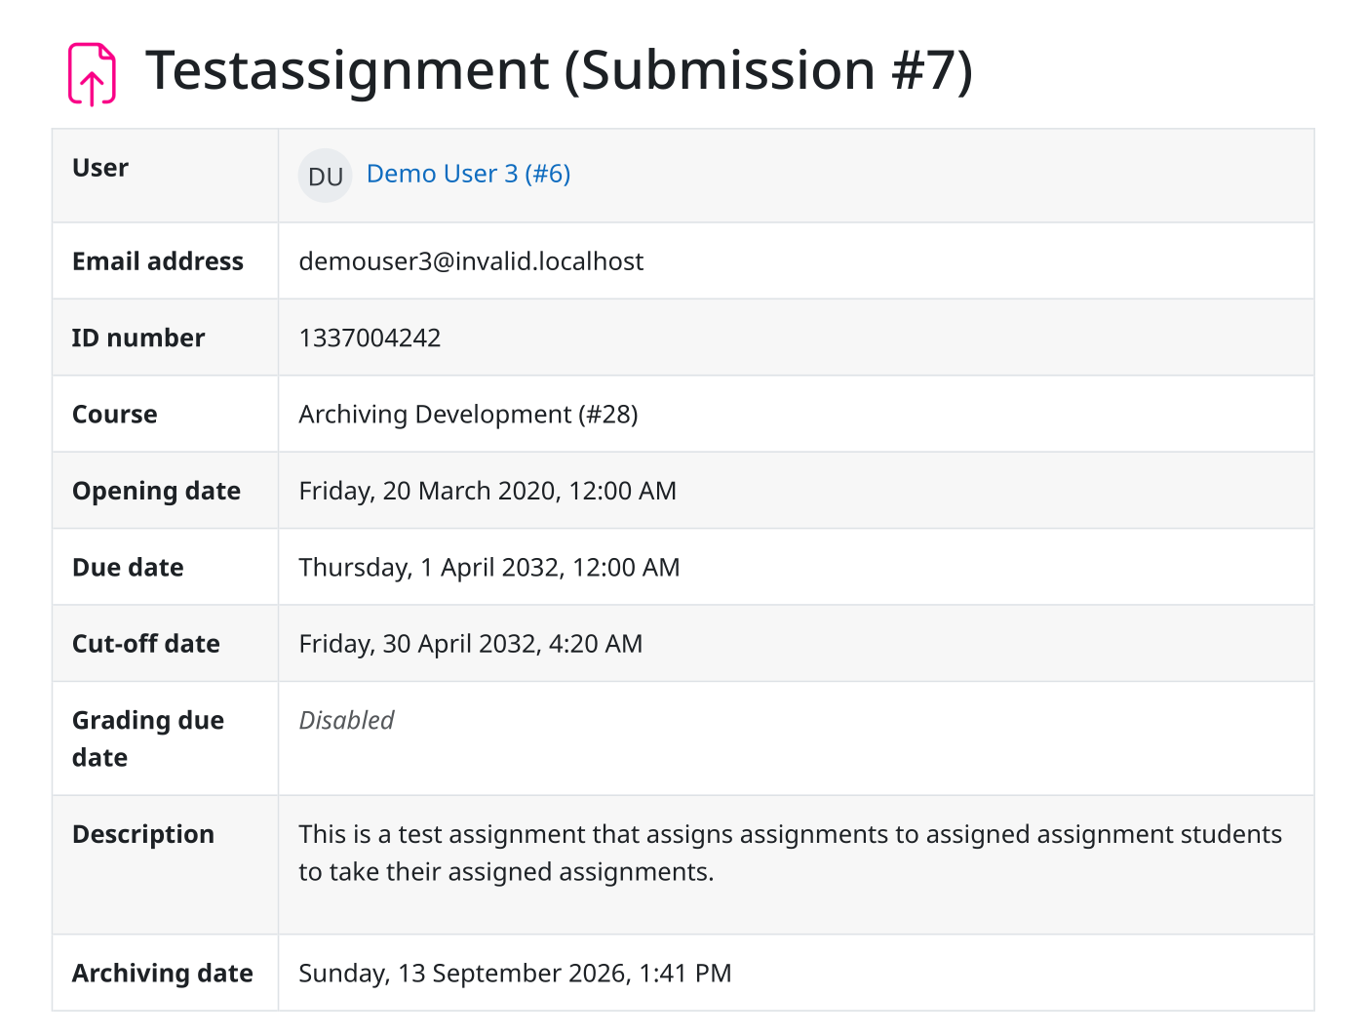The height and width of the screenshot is (1036, 1365).
Task: Select the Testassignment (Submission #7) heading
Action: pos(559,70)
